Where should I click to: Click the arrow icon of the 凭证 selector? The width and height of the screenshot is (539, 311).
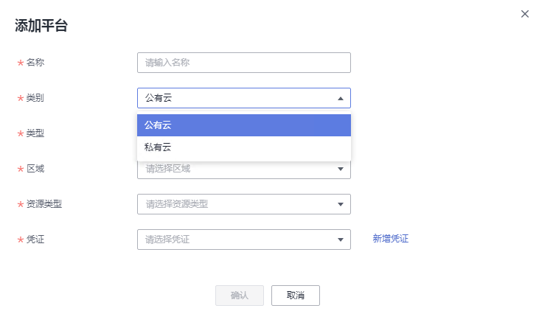tap(341, 240)
